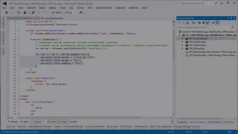238x134 pixels.
Task: Open the ANALYZE menu
Action: tap(120, 8)
